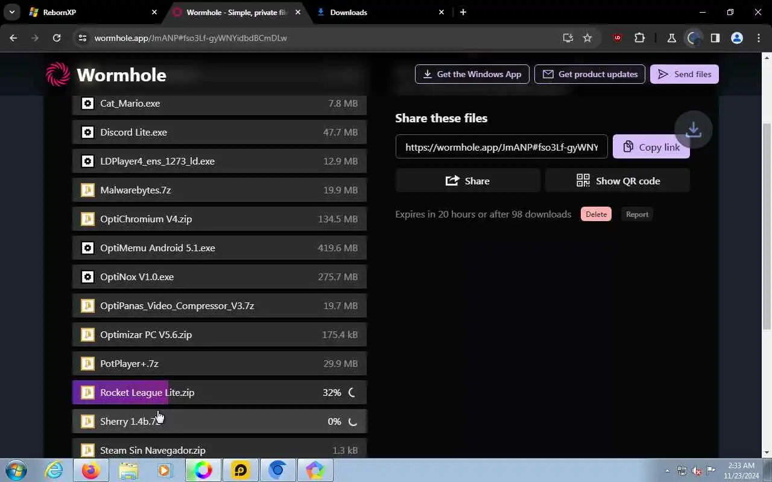Click the exe icon beside OptiNox V1.0.exe
The width and height of the screenshot is (772, 482).
click(x=87, y=277)
